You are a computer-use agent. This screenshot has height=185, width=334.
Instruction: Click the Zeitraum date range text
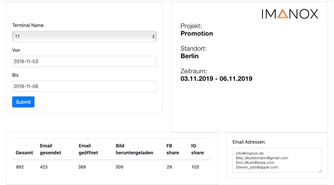[x=216, y=78]
